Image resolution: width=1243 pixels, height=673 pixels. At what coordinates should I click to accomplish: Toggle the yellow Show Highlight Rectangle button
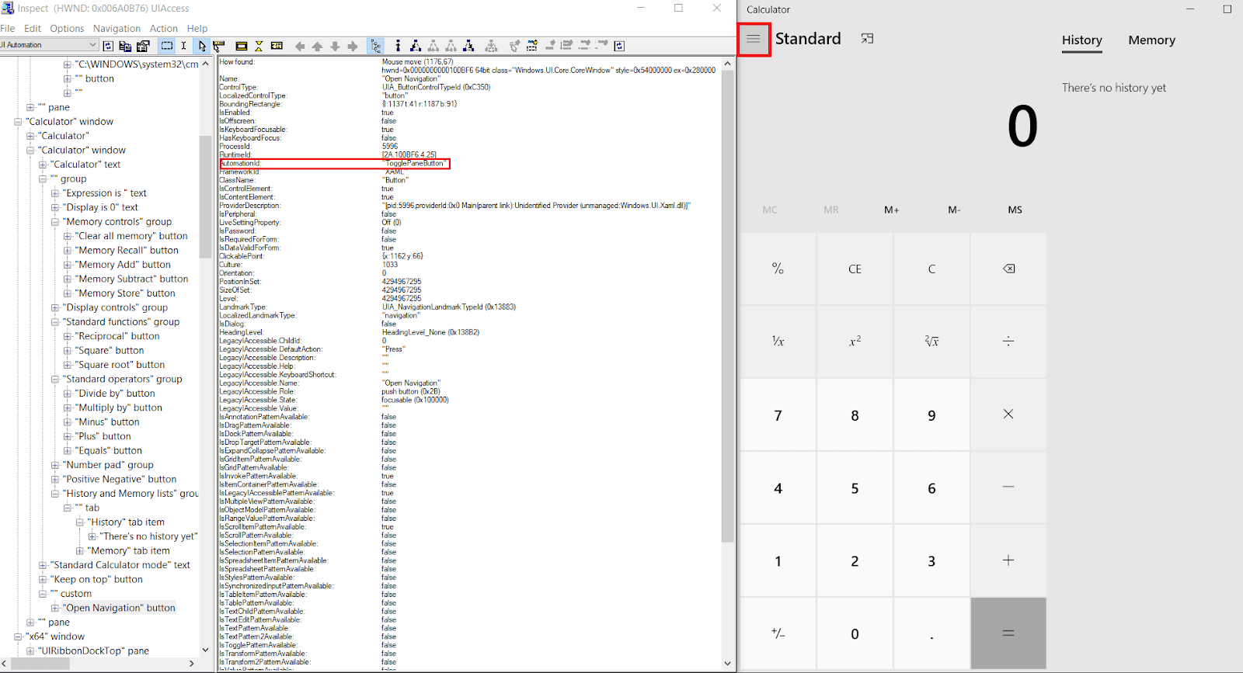click(242, 46)
